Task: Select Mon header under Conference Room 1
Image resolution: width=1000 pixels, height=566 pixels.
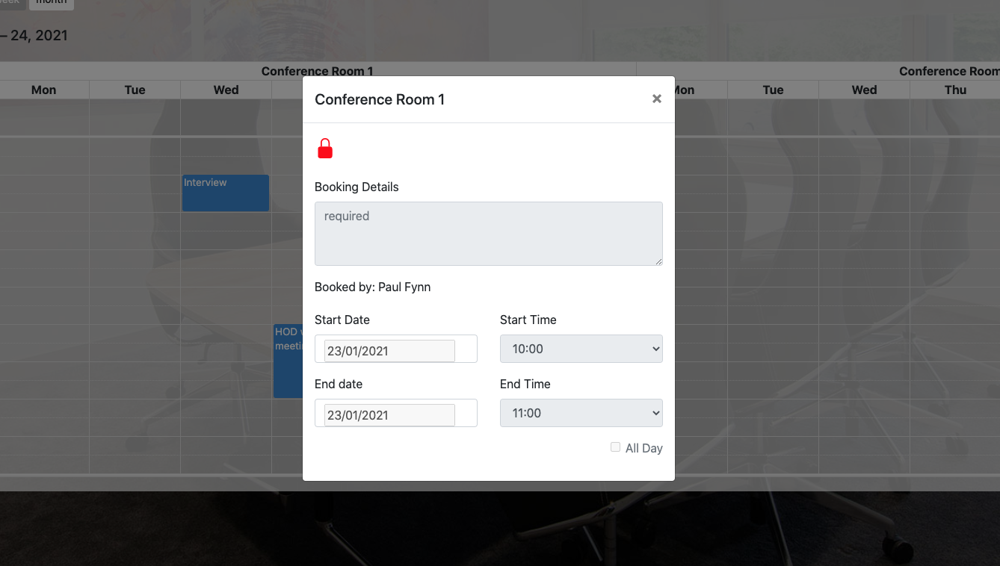Action: click(x=43, y=90)
